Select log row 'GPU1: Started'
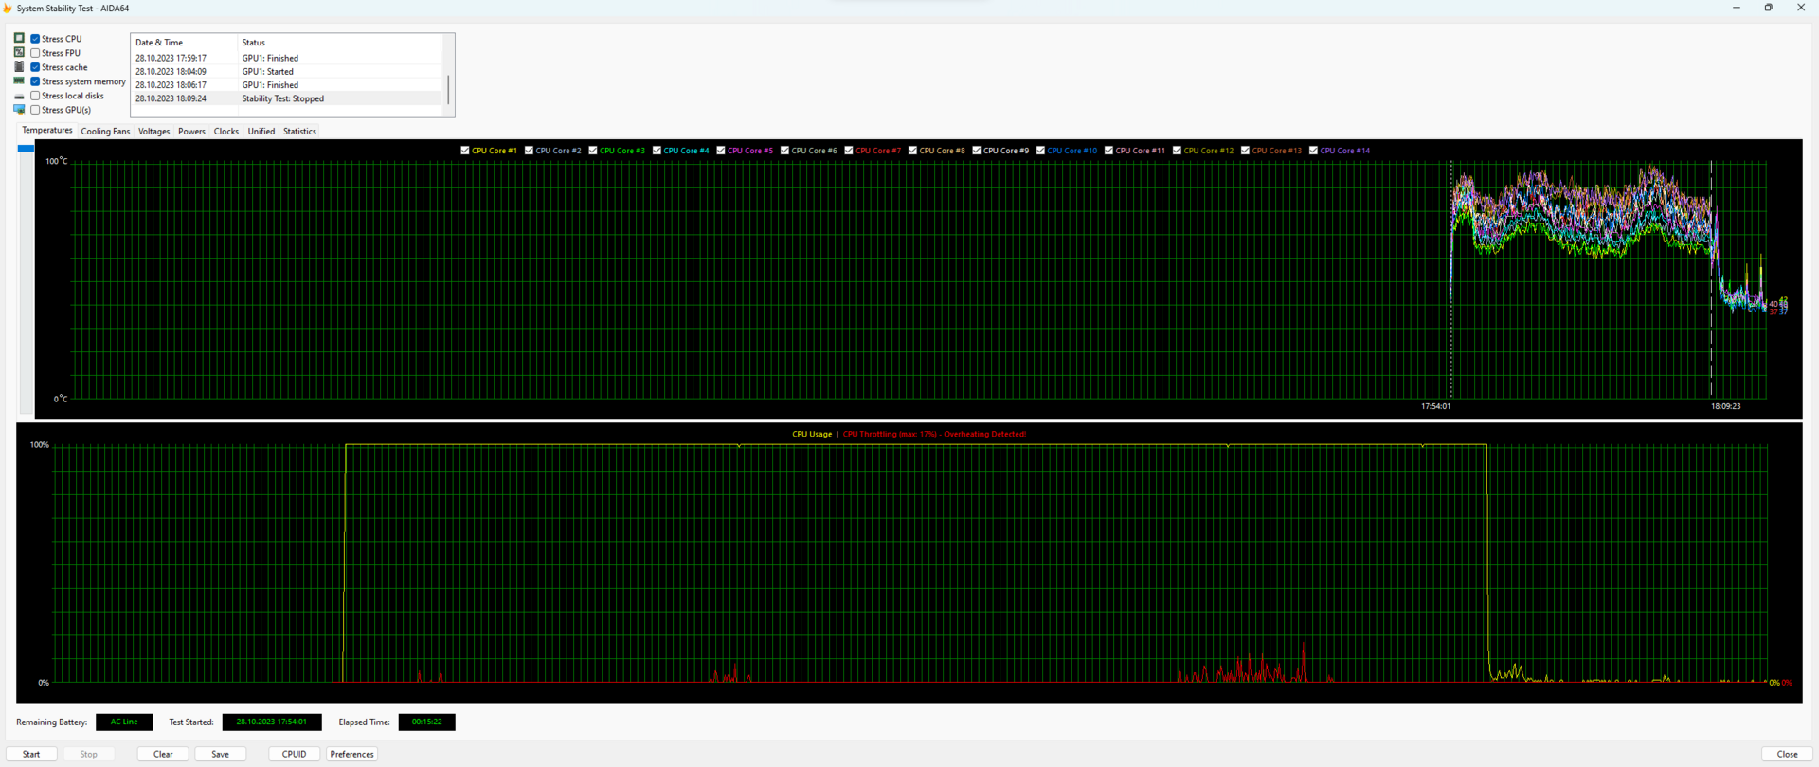 pos(287,71)
